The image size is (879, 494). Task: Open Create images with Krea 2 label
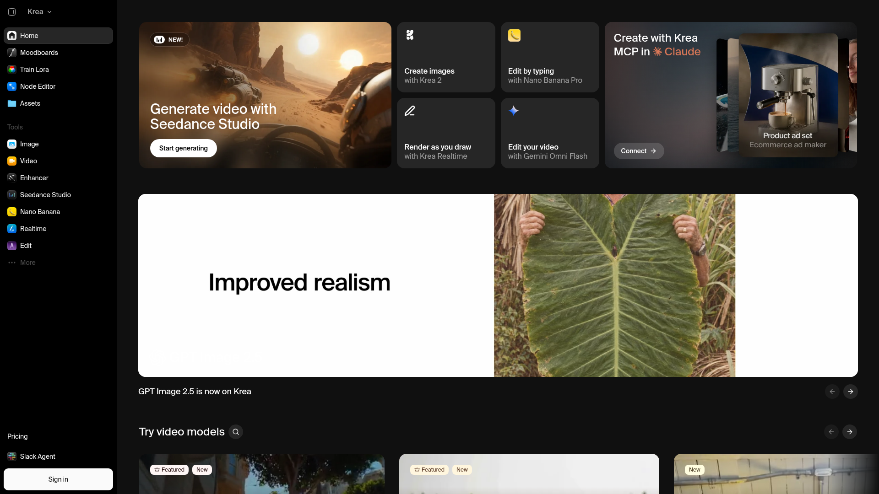click(x=429, y=75)
